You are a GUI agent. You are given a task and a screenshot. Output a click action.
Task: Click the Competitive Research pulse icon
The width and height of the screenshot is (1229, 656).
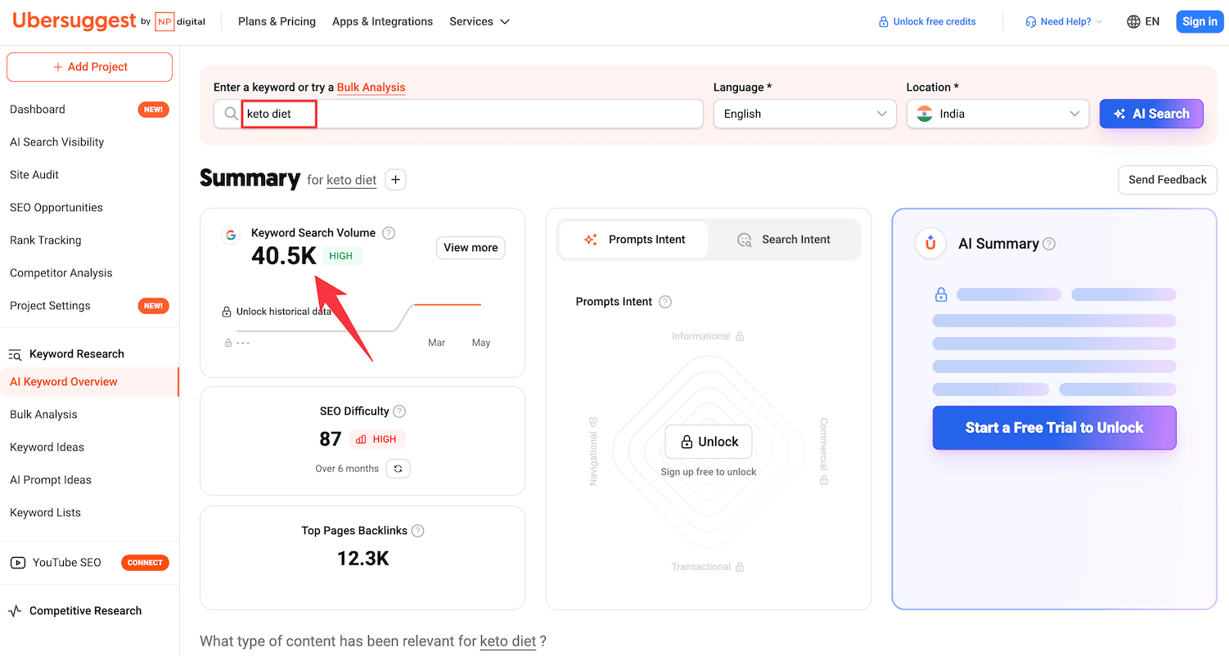coord(15,611)
